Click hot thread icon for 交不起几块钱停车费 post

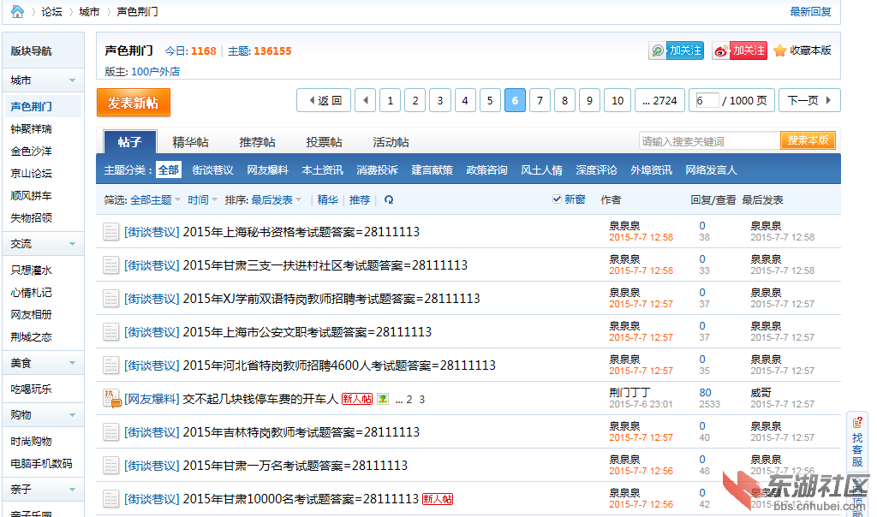point(111,399)
